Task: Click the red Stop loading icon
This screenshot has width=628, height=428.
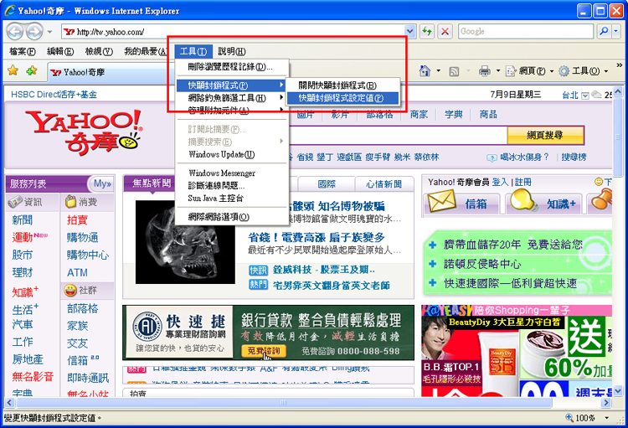Action: pos(445,31)
